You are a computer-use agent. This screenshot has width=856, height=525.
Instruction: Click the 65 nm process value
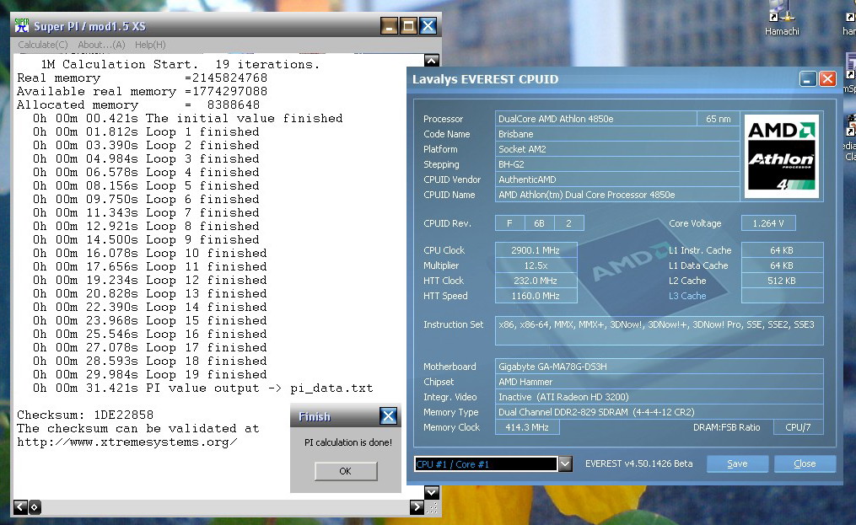(x=718, y=119)
